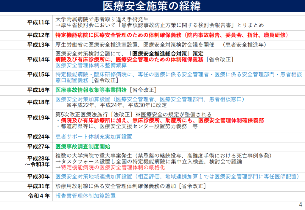Click red text 特定機能病院に医療安全管理のための体制確保義務
Screen dimensions: 305x210
click(119, 35)
